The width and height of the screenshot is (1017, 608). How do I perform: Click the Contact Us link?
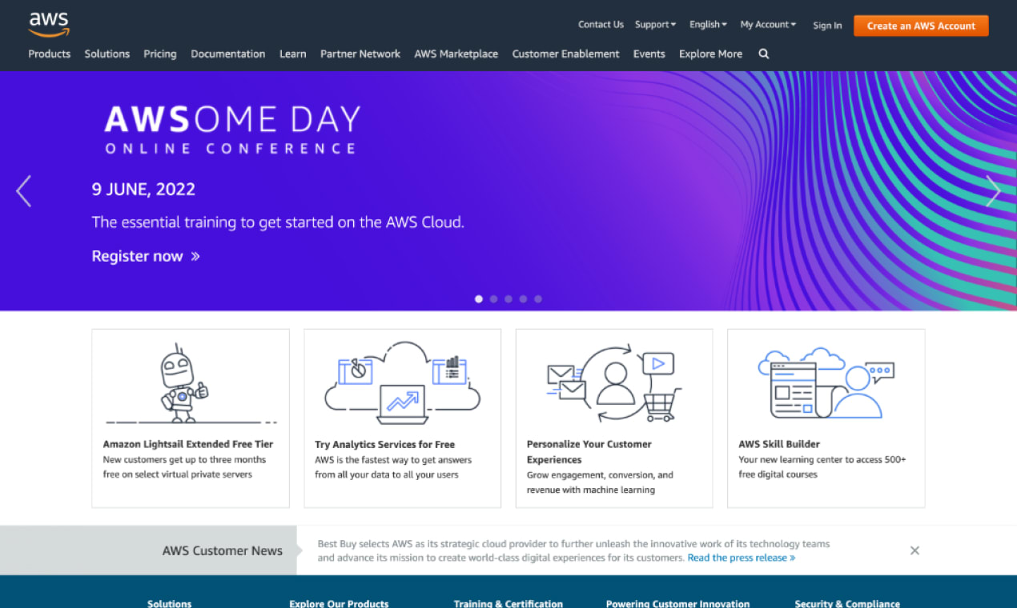coord(601,25)
